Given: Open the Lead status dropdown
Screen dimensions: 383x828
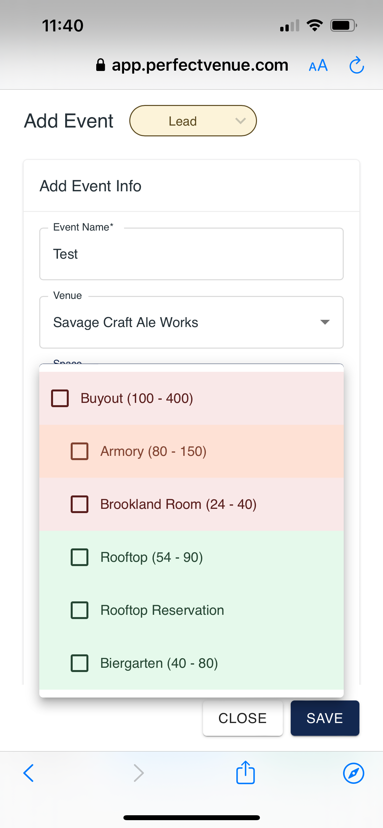Looking at the screenshot, I should pyautogui.click(x=193, y=121).
